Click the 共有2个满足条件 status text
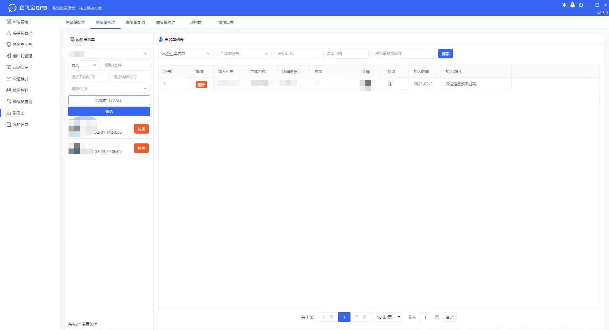Screen dimensions: 609x330 click(x=82, y=324)
